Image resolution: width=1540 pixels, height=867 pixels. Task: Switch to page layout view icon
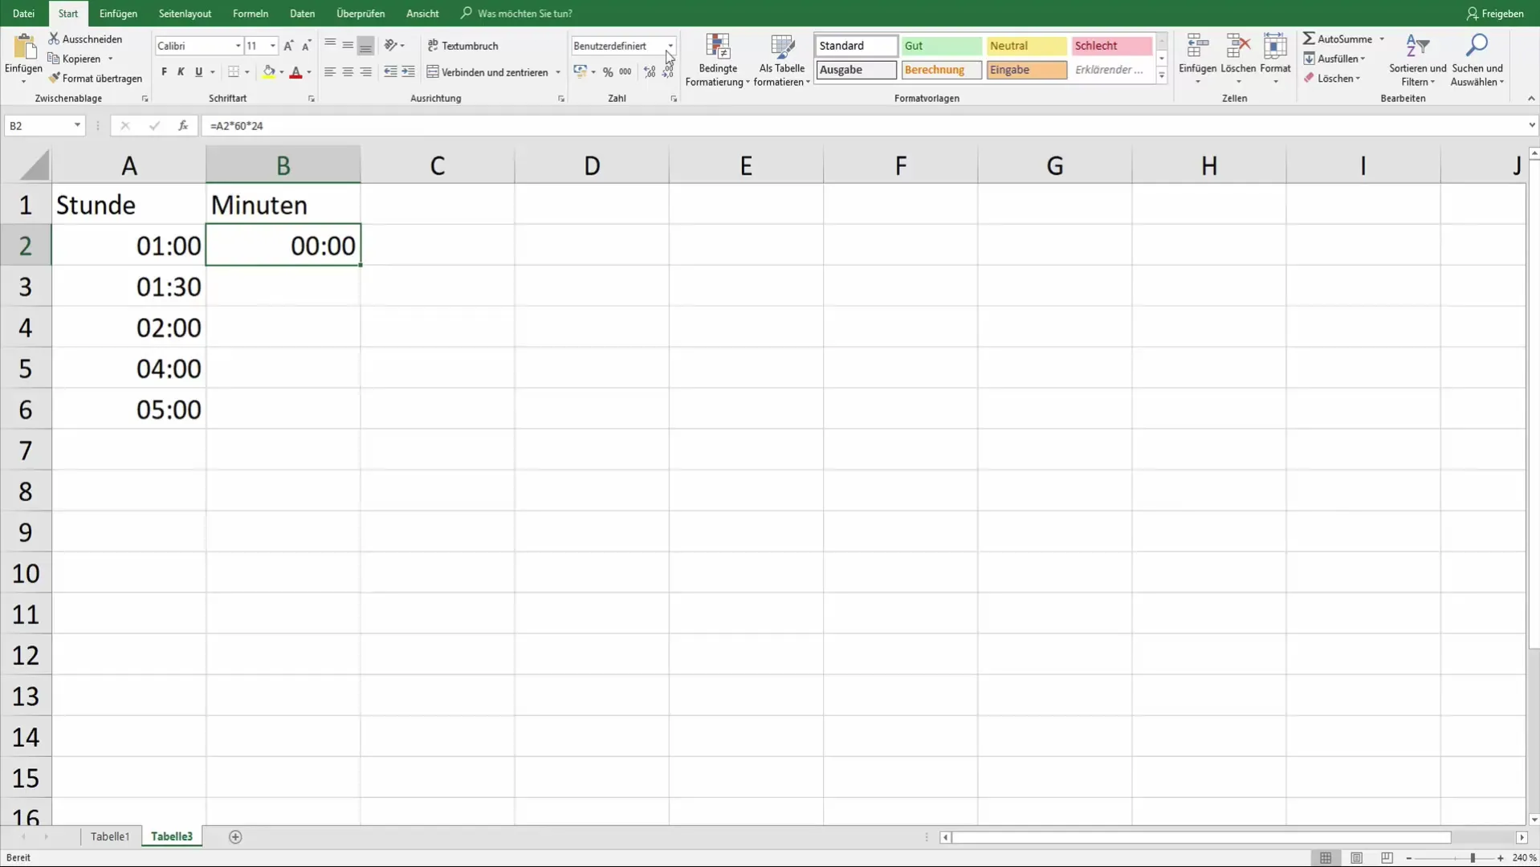1356,858
